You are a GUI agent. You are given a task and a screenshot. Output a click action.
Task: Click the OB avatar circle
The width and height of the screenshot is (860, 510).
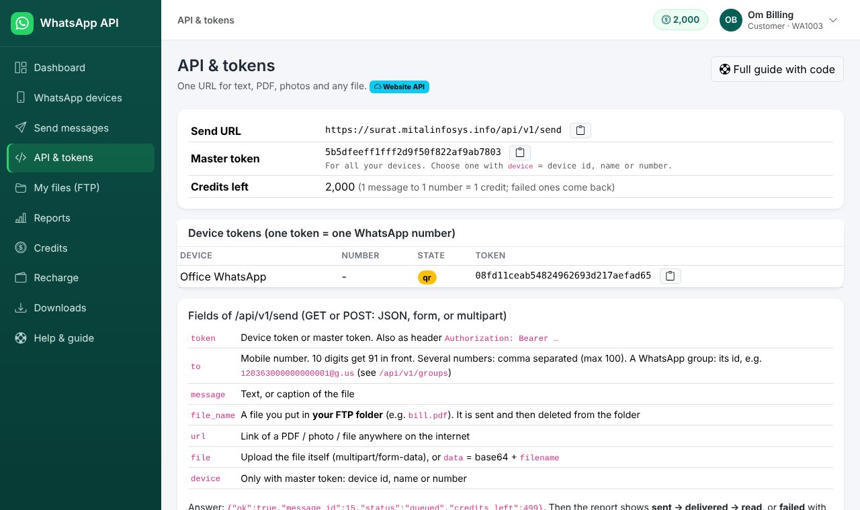point(731,20)
